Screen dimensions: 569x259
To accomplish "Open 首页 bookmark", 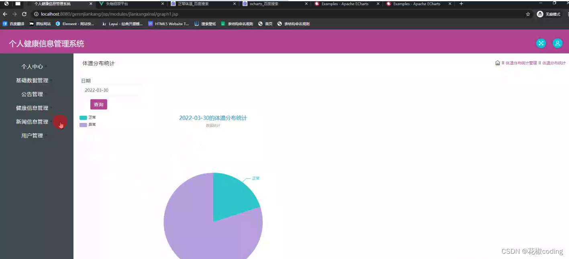I will [265, 24].
